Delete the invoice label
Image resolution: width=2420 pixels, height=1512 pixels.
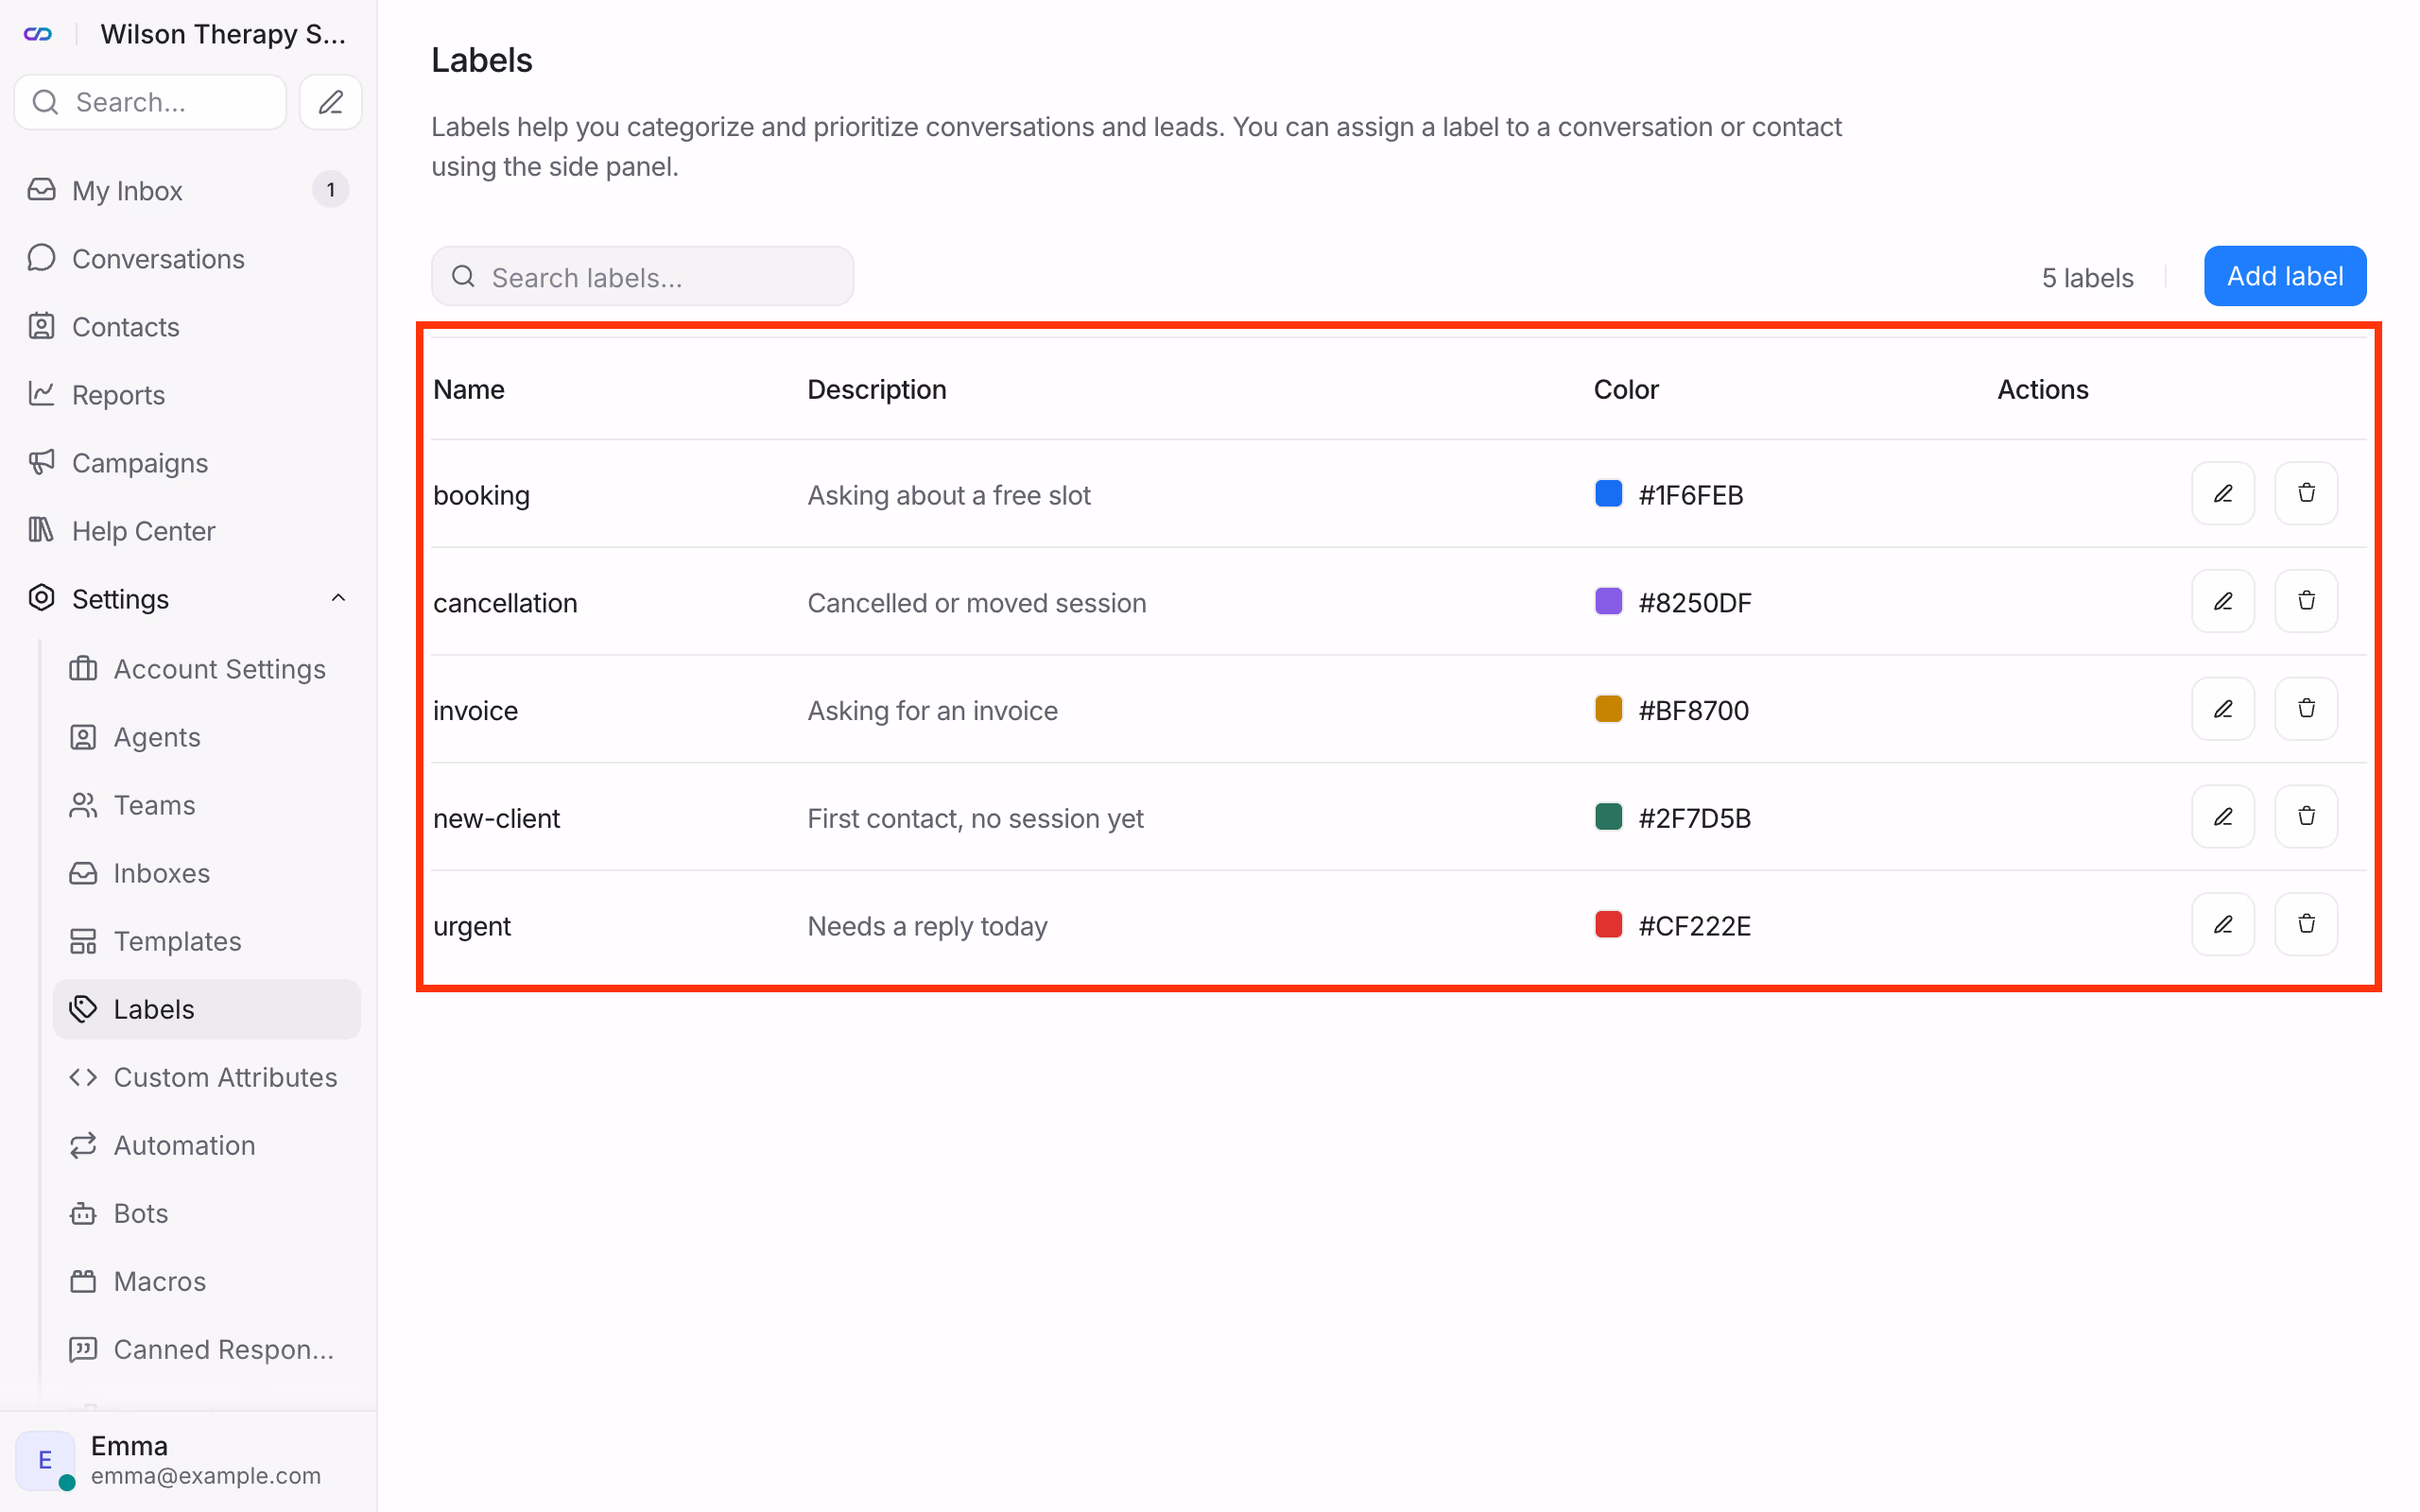pyautogui.click(x=2306, y=709)
